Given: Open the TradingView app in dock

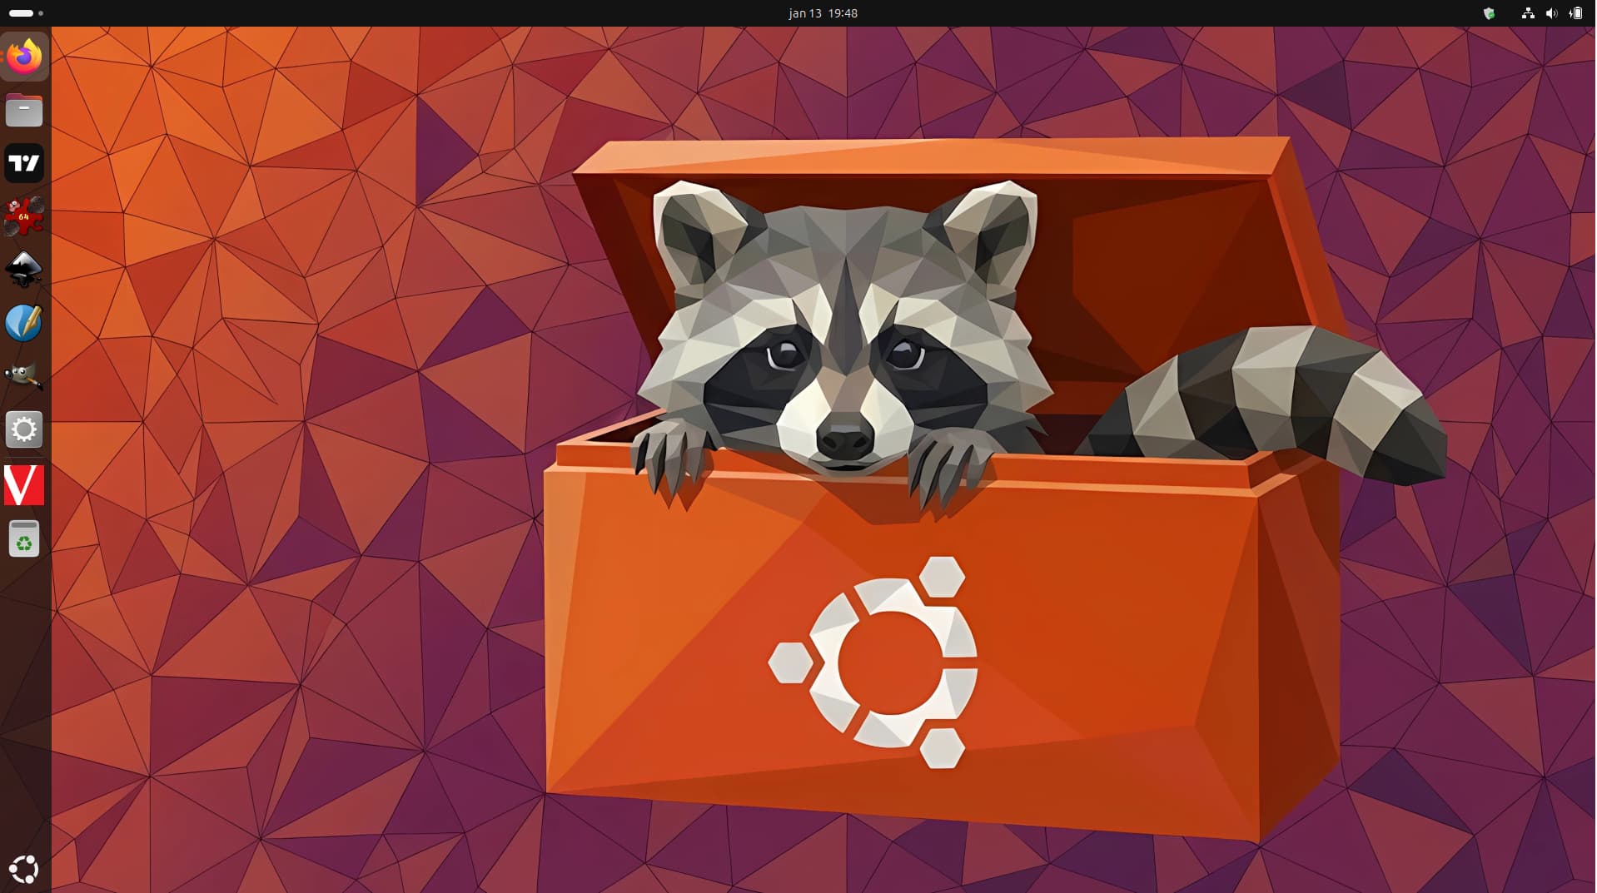Looking at the screenshot, I should pyautogui.click(x=24, y=163).
